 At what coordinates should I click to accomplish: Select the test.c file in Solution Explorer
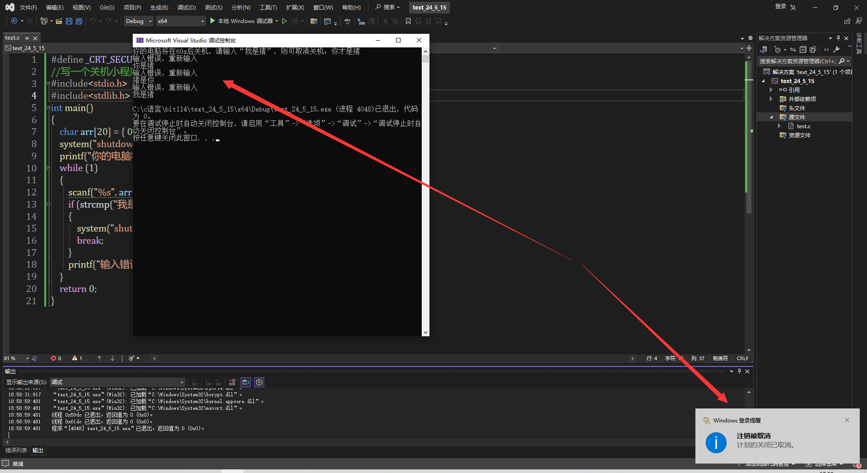tap(803, 126)
